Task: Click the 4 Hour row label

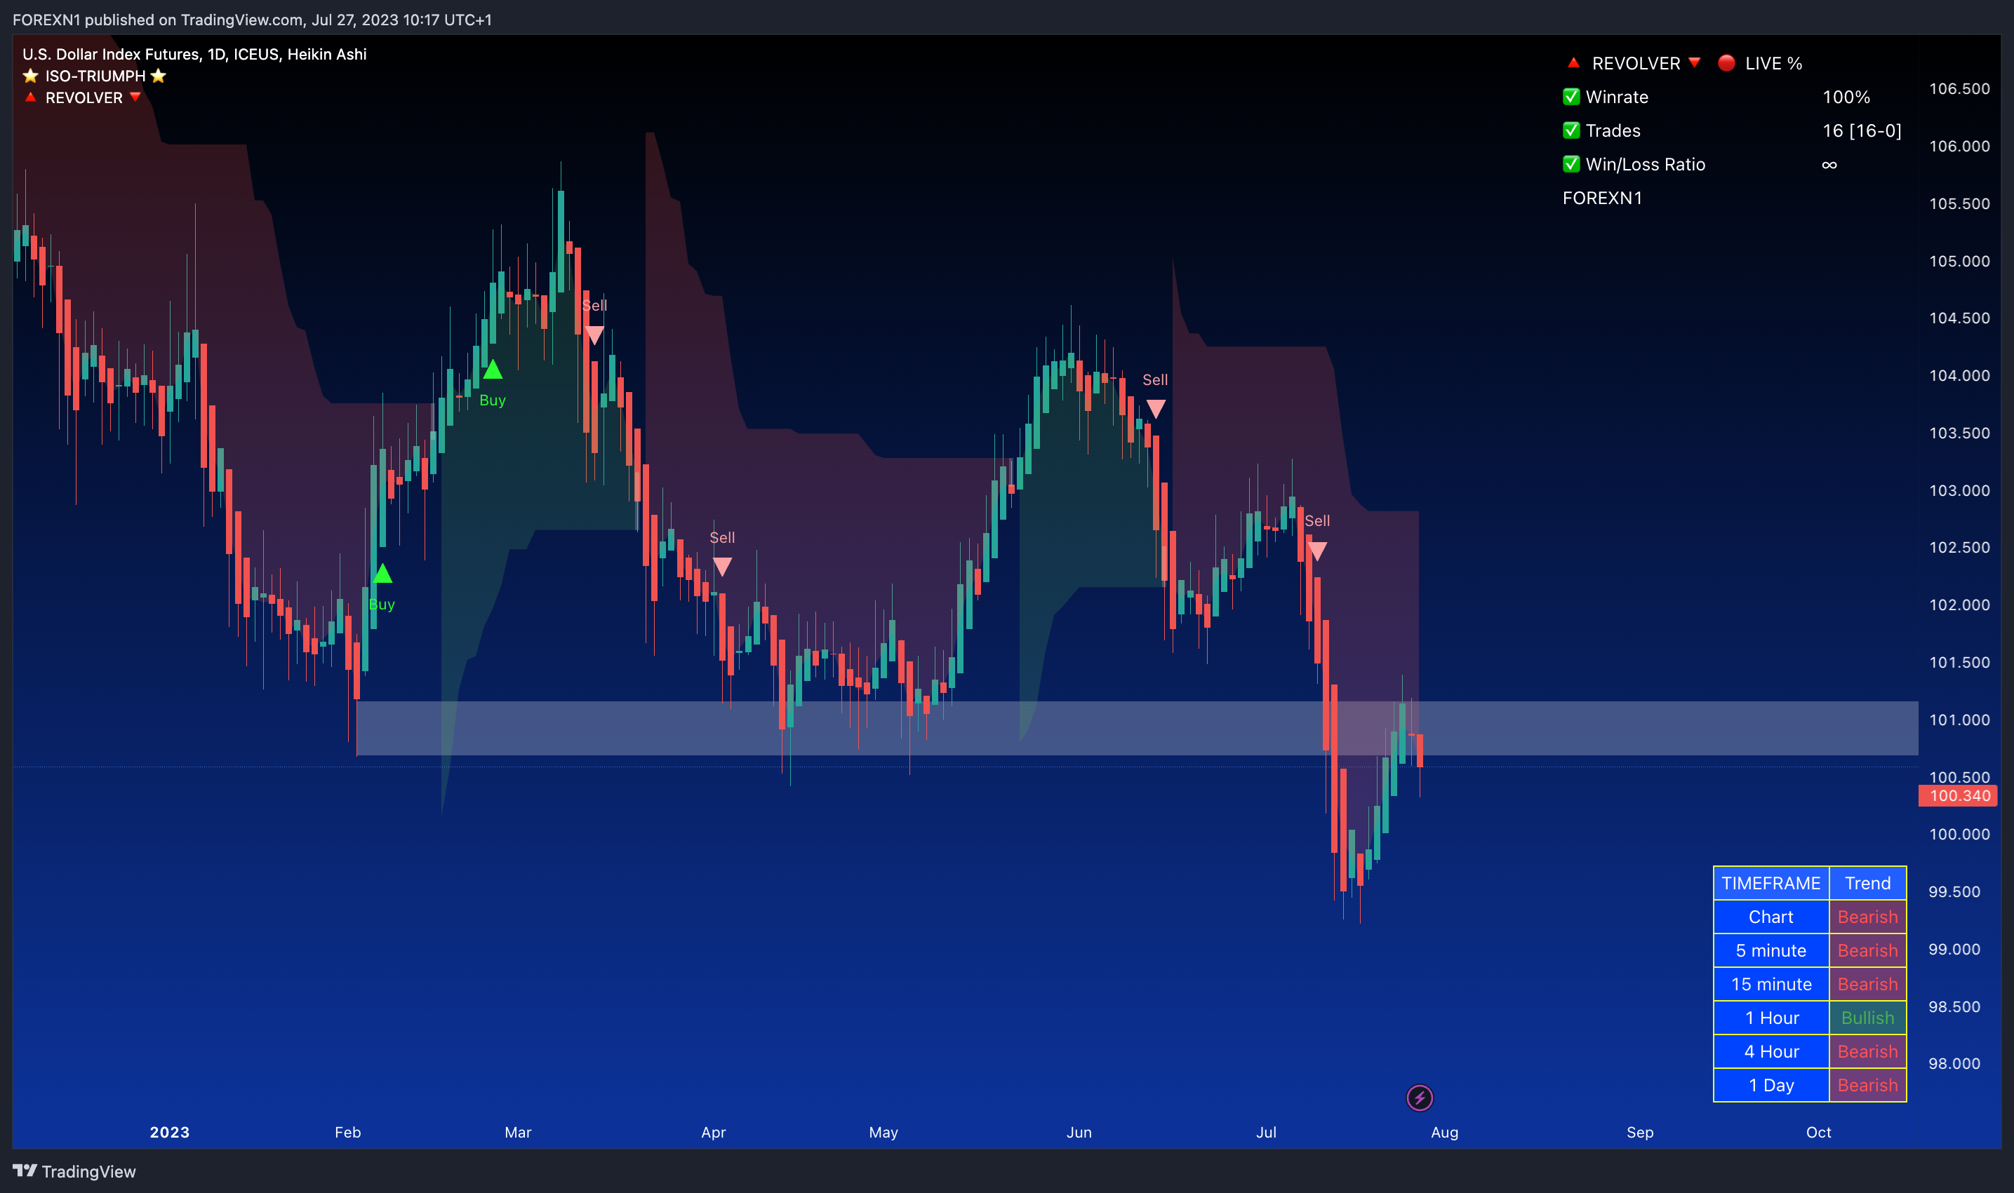Action: pos(1771,1051)
